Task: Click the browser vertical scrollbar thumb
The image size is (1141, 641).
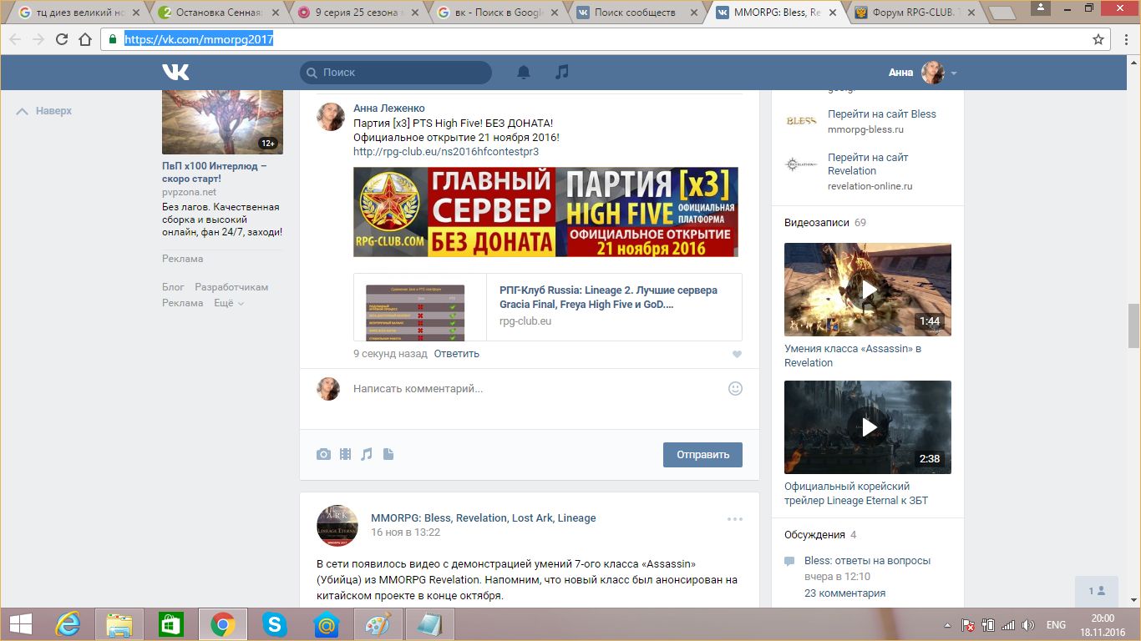Action: pos(1133,326)
